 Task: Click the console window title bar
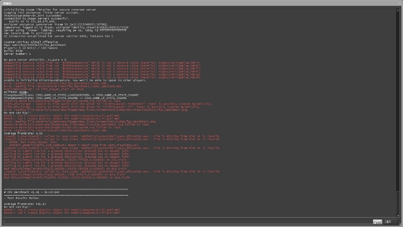pos(201,3)
